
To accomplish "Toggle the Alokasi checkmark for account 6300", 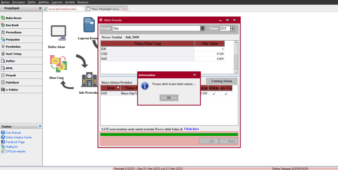I will 214,93.
